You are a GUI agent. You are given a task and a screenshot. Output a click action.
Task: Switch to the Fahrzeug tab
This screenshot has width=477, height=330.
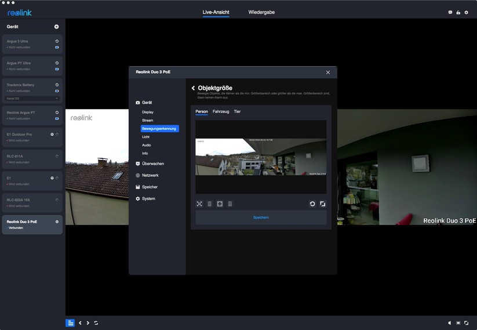tap(221, 111)
